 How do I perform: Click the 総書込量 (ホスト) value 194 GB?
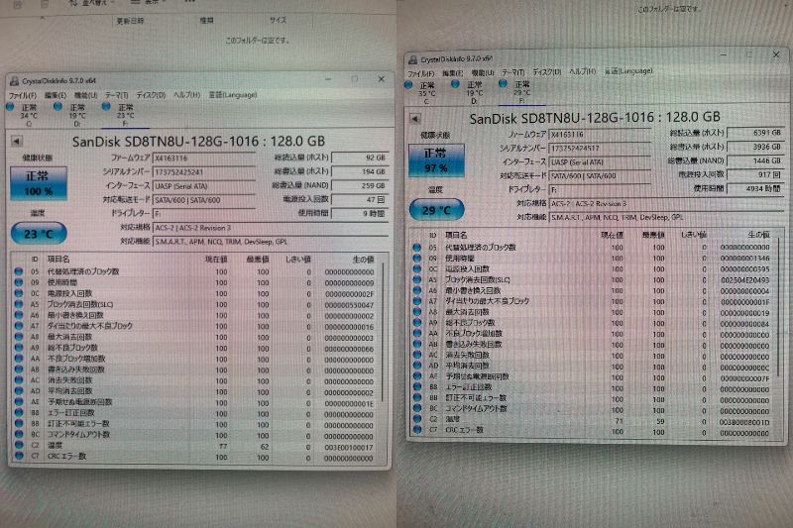[x=360, y=171]
